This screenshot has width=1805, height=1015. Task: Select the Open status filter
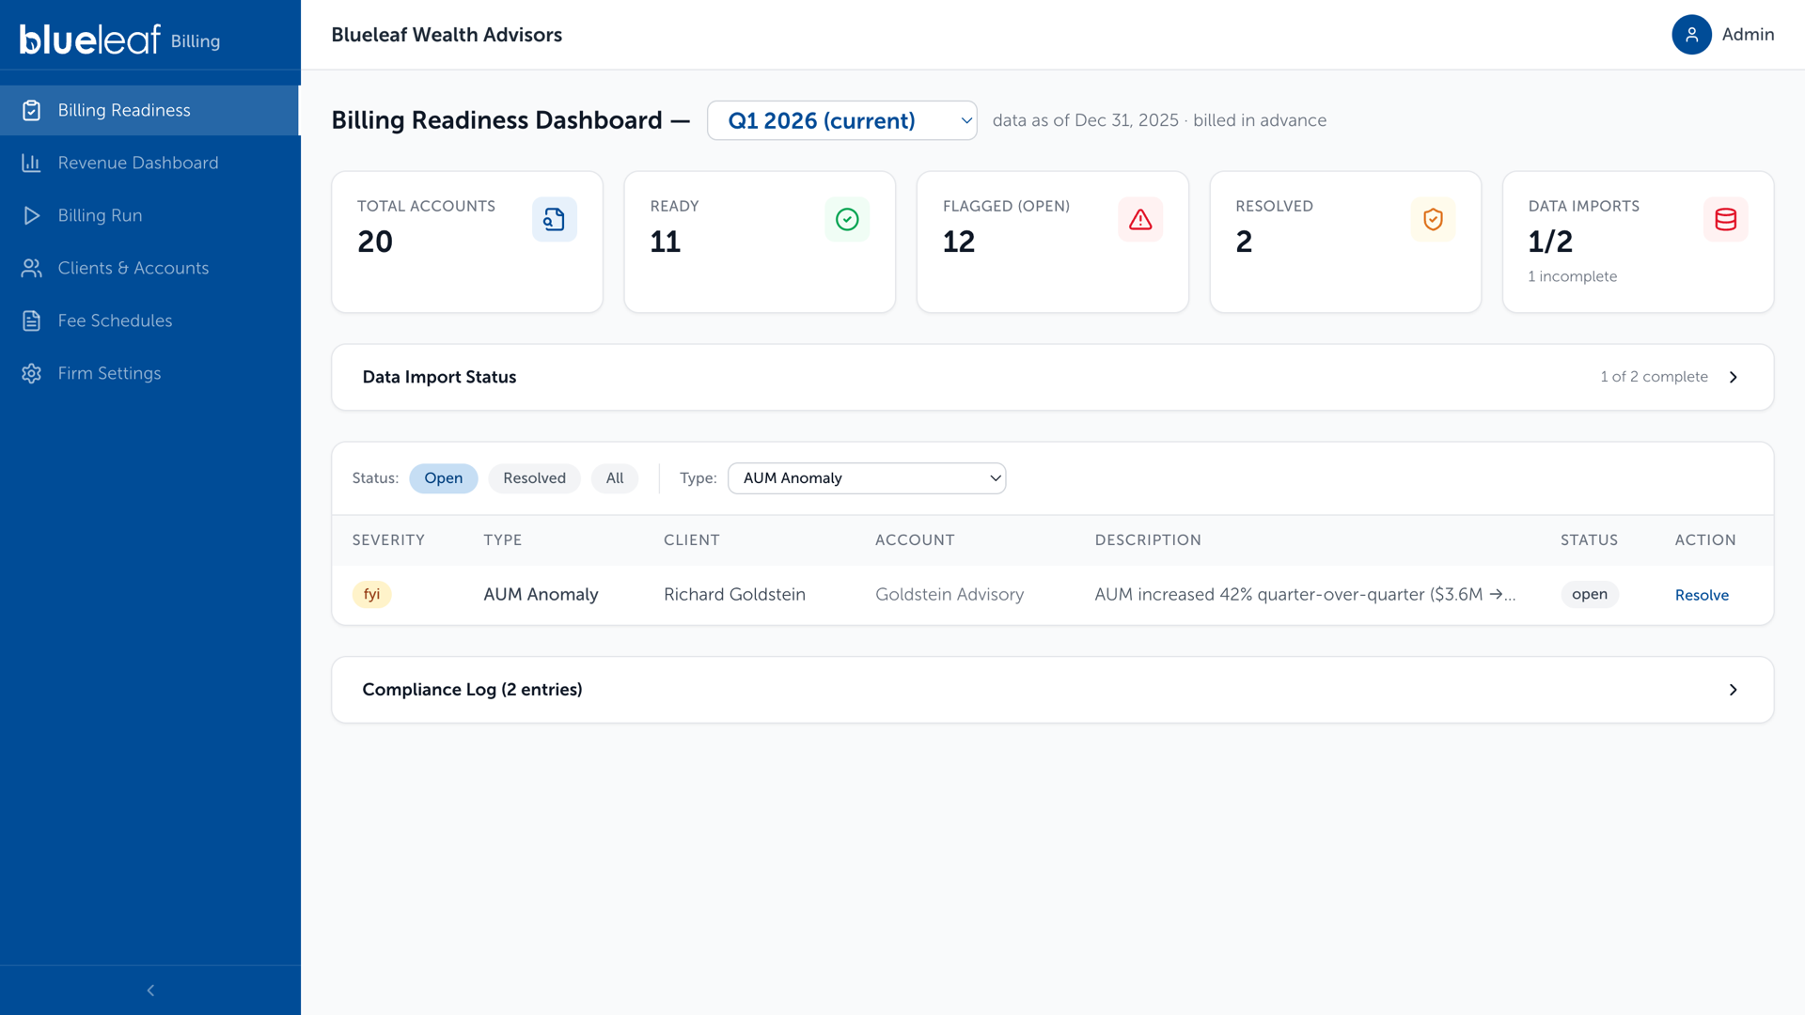pyautogui.click(x=443, y=478)
